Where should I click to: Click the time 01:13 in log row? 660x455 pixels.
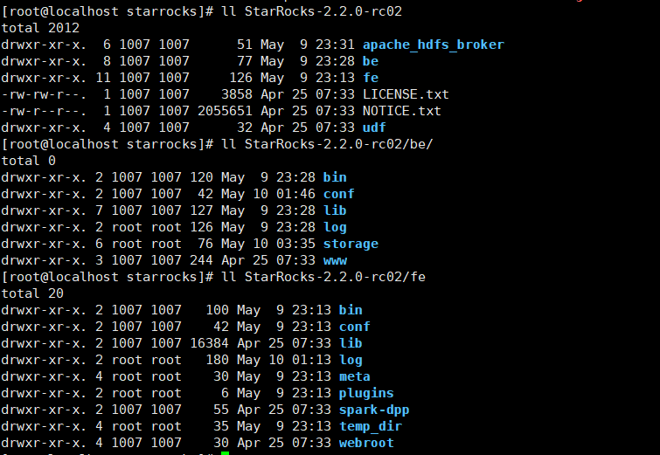[311, 360]
